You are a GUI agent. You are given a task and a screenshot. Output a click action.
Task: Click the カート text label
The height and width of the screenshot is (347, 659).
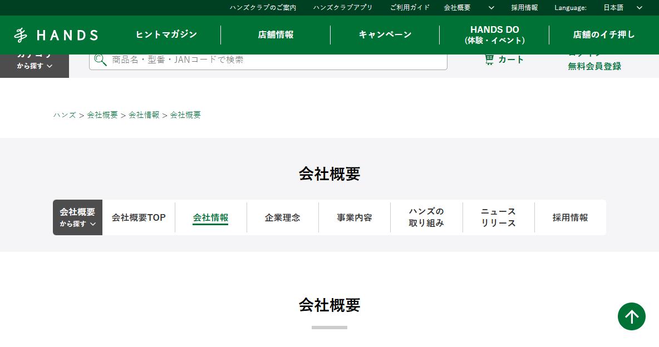(x=510, y=60)
